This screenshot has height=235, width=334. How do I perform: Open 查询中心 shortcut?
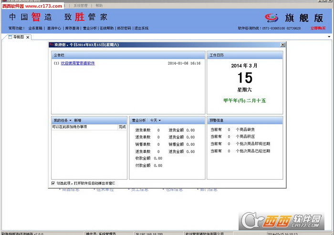tap(54, 28)
